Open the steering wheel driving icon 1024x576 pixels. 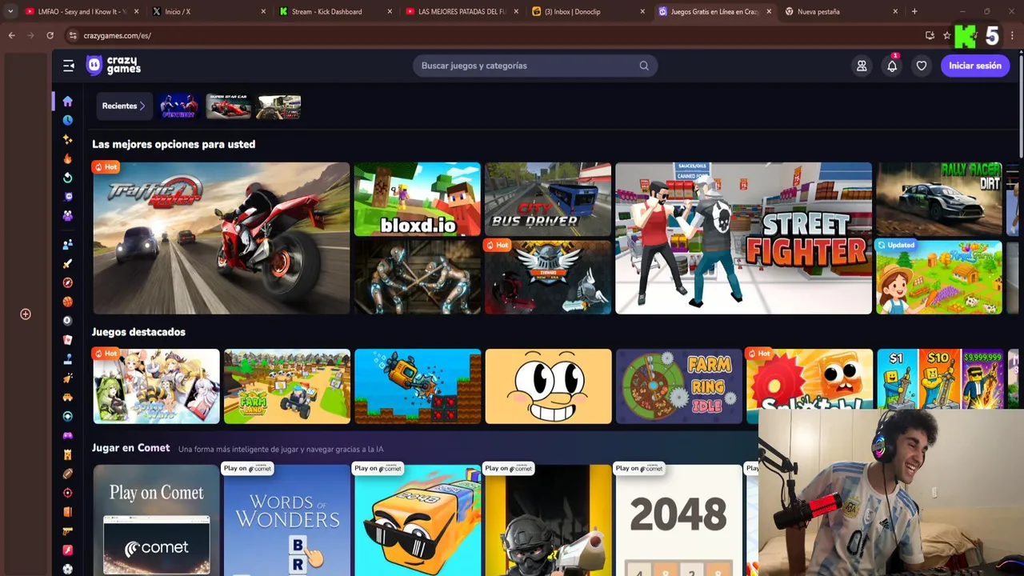pos(67,416)
